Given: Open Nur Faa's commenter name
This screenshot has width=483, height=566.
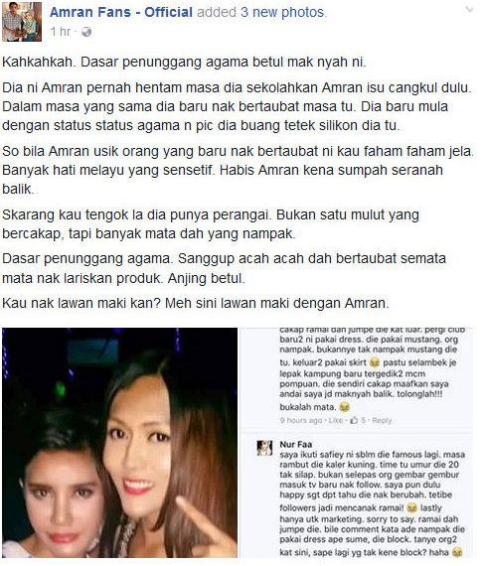Looking at the screenshot, I should click(295, 444).
